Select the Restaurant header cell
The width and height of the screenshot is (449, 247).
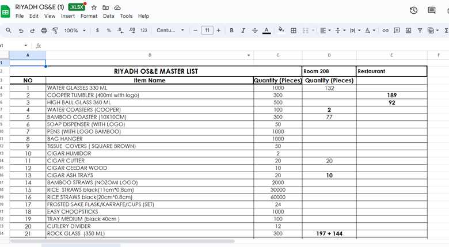click(392, 71)
